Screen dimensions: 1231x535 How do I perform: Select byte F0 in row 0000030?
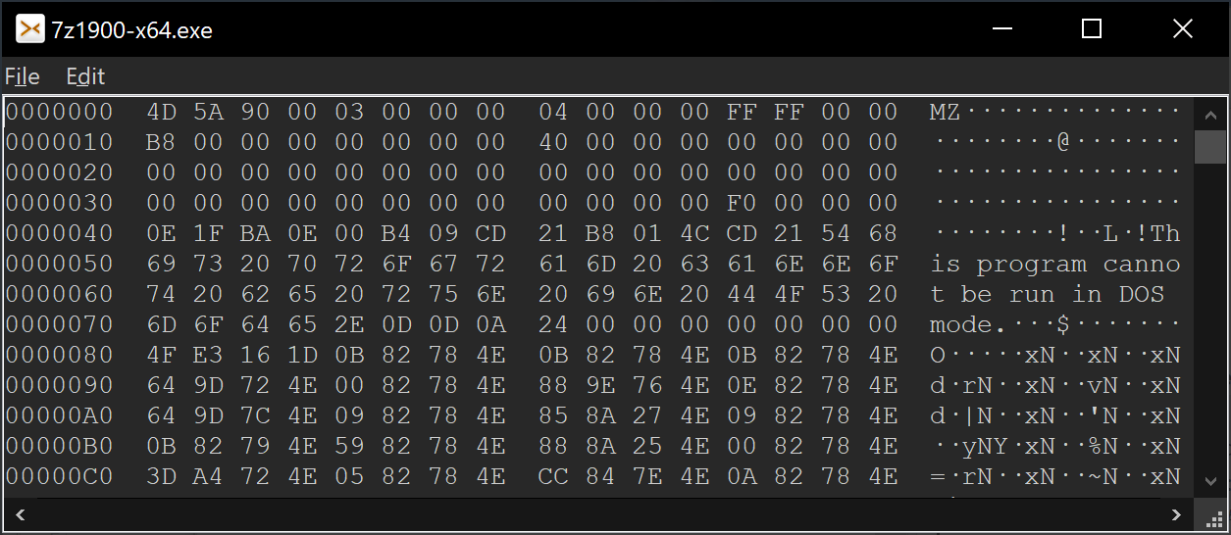pos(742,203)
